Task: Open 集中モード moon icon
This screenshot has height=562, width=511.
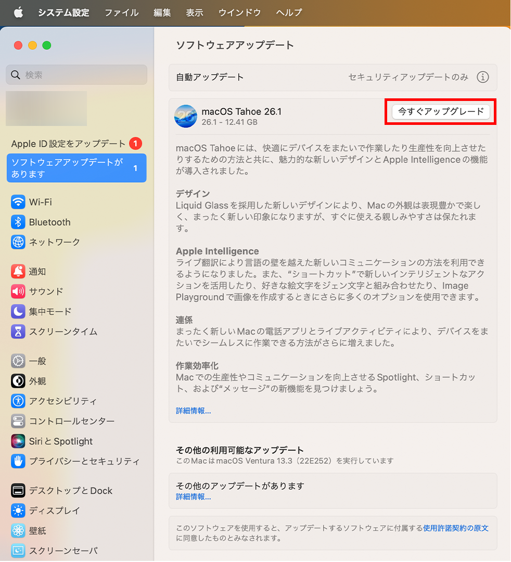Action: coord(18,312)
